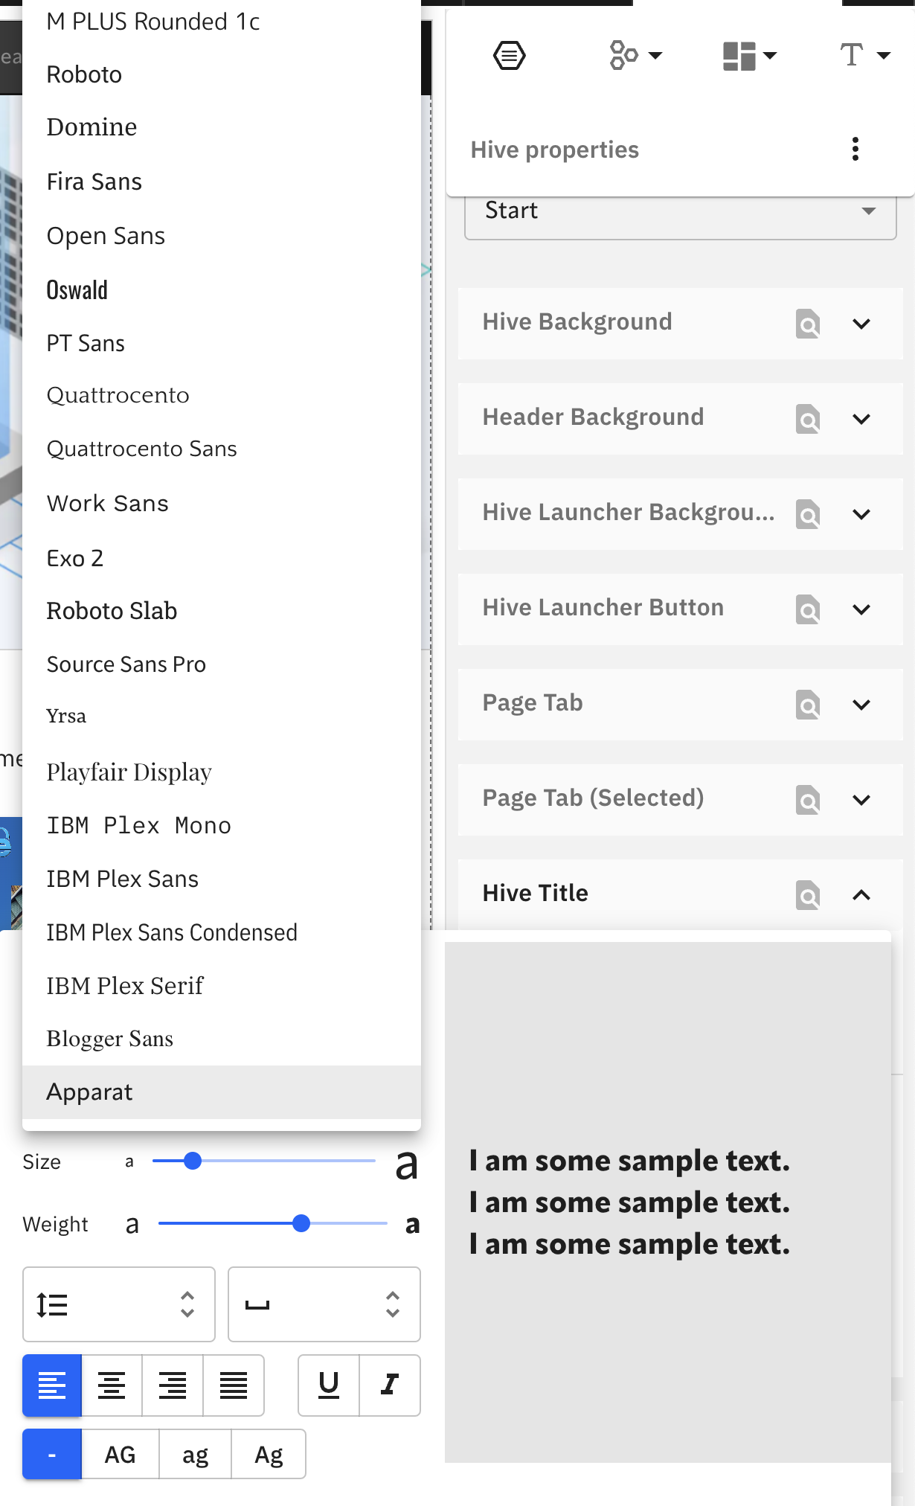Pick the Oswald font
The image size is (915, 1506).
222,289
